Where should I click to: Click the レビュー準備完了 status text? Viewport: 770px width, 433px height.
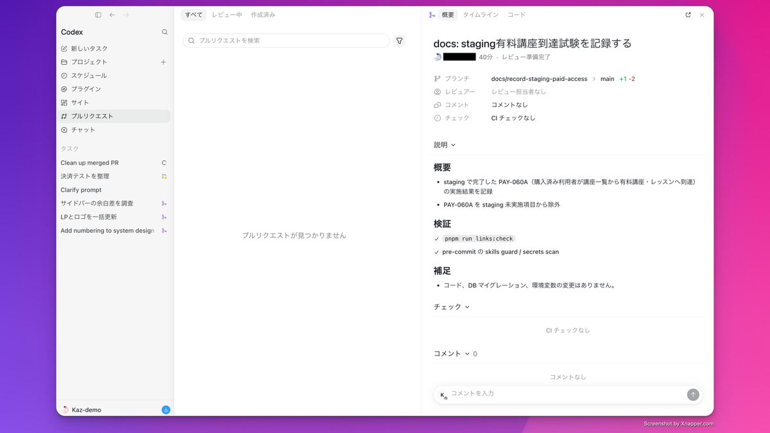click(526, 57)
